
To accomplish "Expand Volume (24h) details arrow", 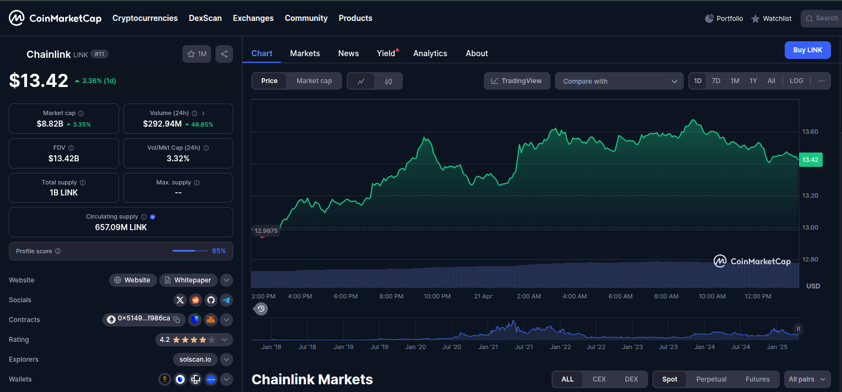I will [203, 113].
